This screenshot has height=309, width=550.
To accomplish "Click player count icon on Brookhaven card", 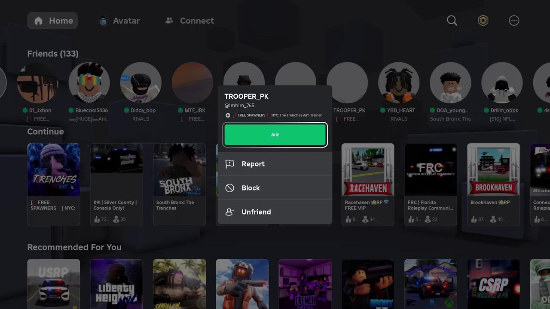I will [493, 219].
